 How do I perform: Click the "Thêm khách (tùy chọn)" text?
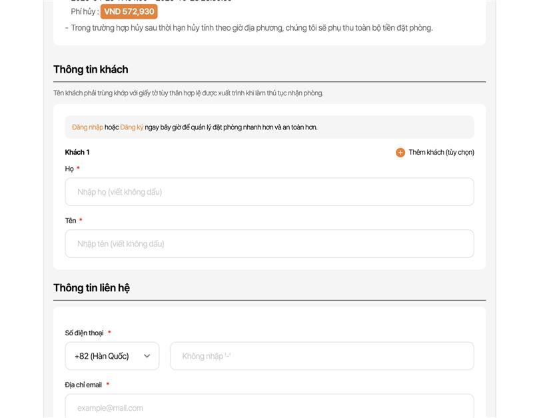pos(441,153)
